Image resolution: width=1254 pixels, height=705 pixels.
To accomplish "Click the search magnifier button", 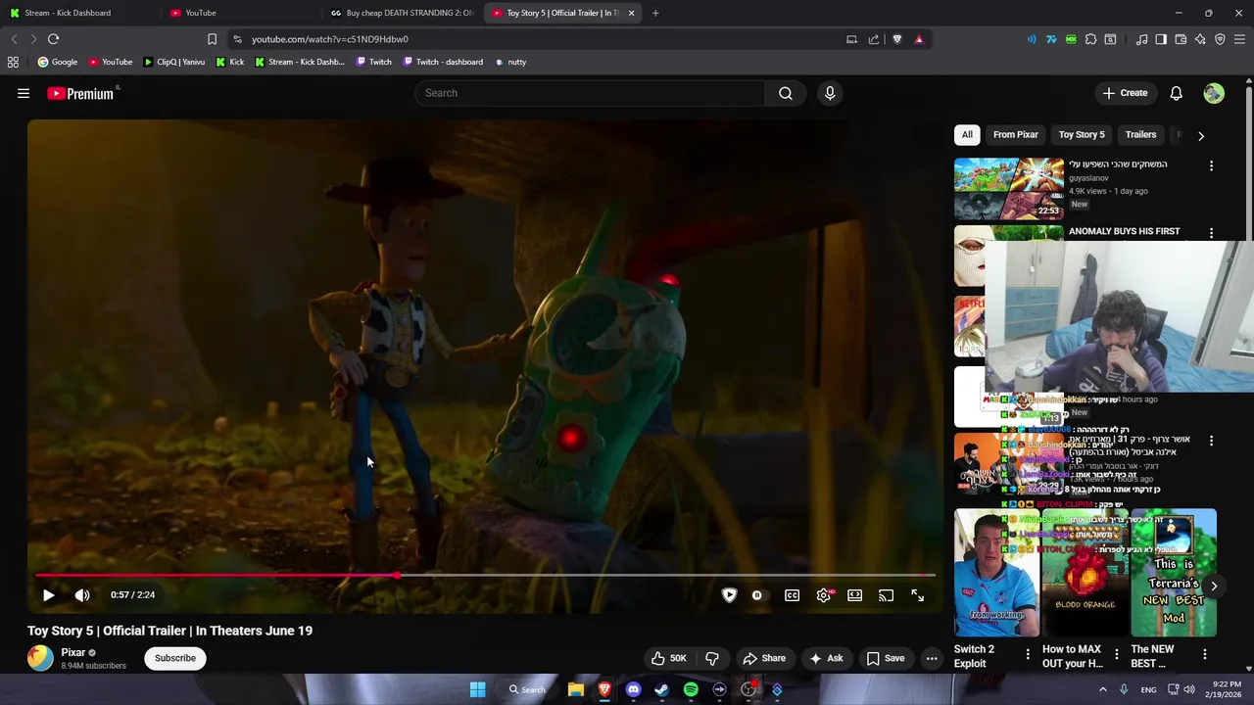I will point(786,93).
